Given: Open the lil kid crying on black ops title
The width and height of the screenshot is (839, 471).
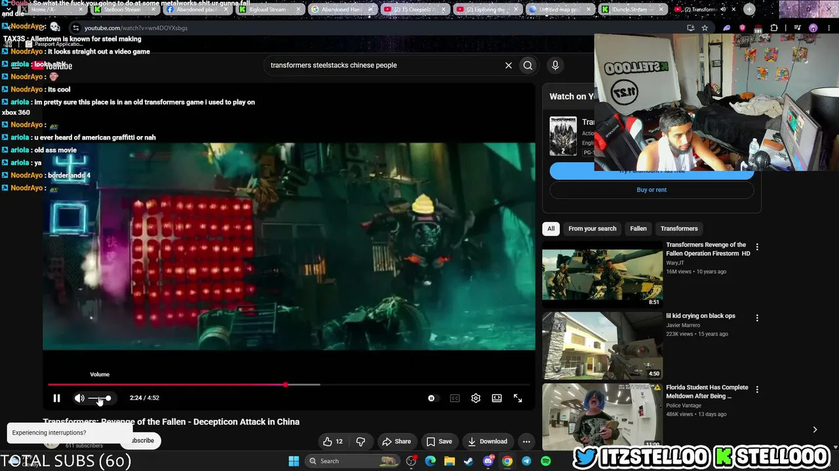Looking at the screenshot, I should point(701,316).
